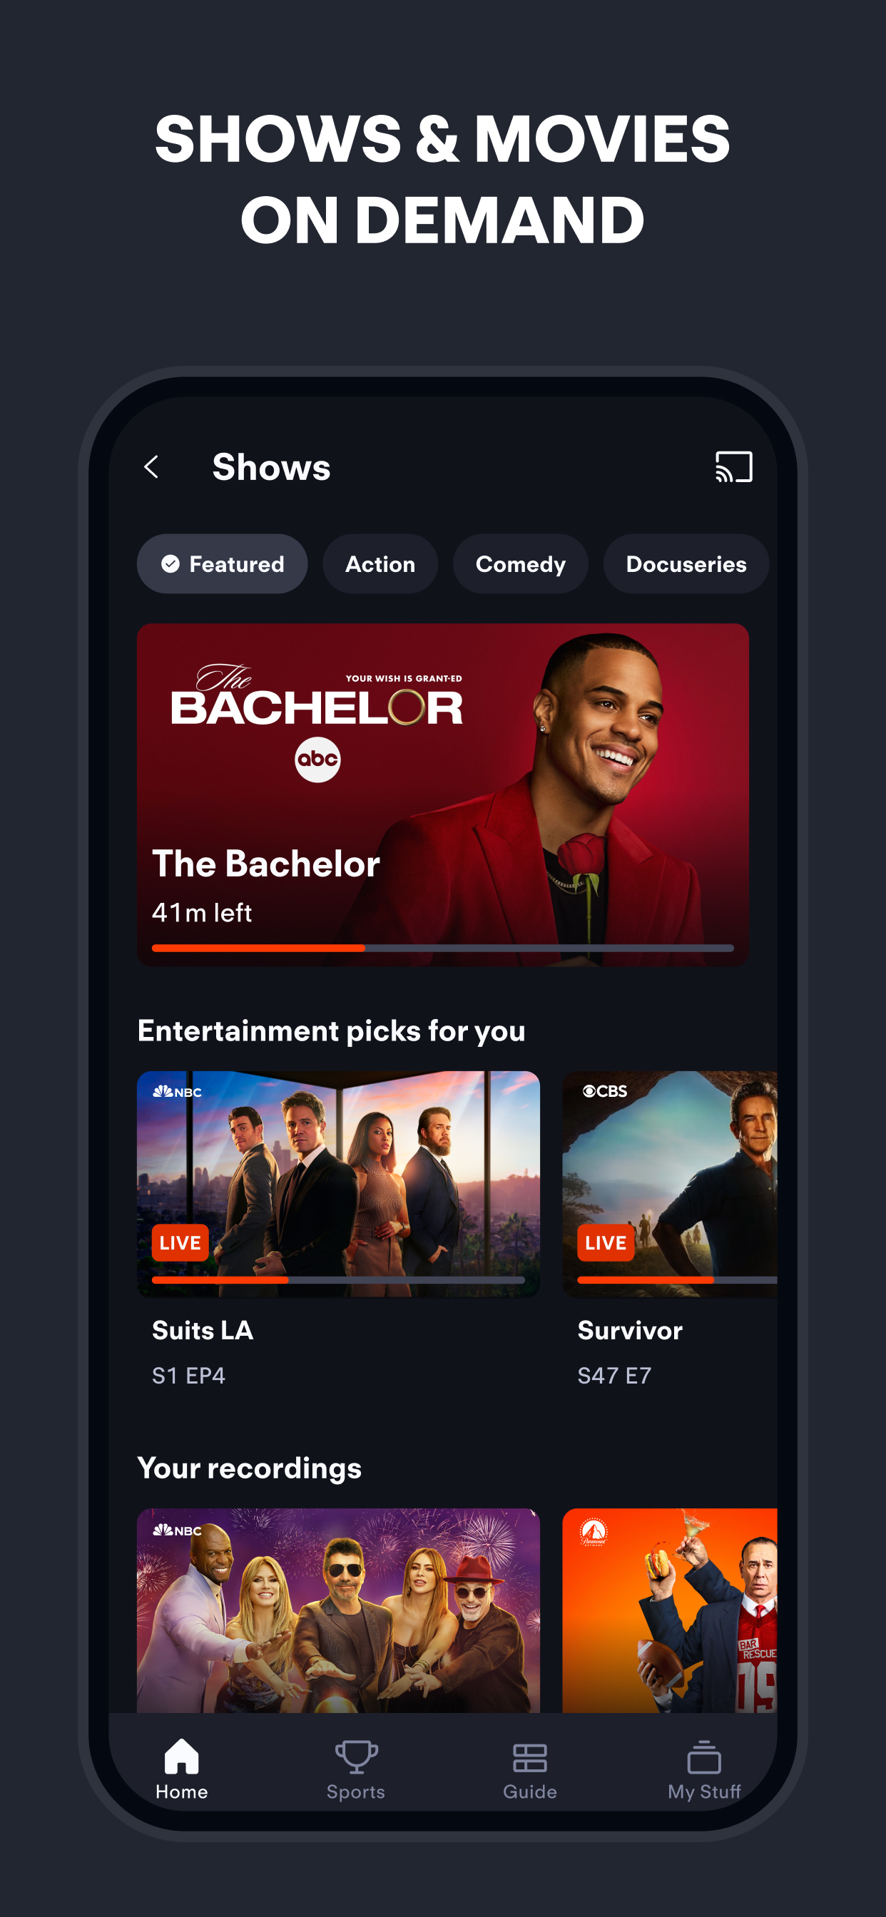
Task: Open The Bachelor featured banner
Action: pos(443,794)
